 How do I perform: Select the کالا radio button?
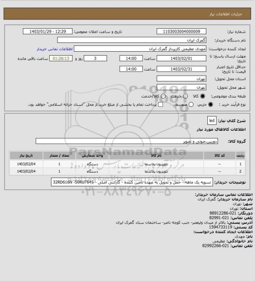[202, 96]
